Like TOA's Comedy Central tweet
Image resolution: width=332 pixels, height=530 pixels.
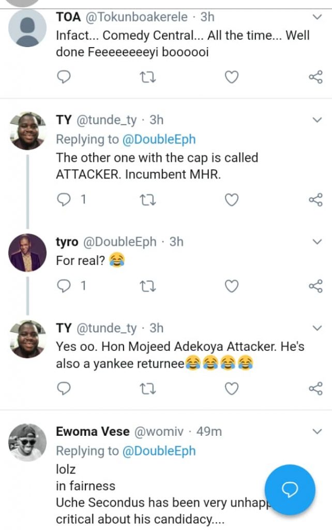(x=232, y=78)
